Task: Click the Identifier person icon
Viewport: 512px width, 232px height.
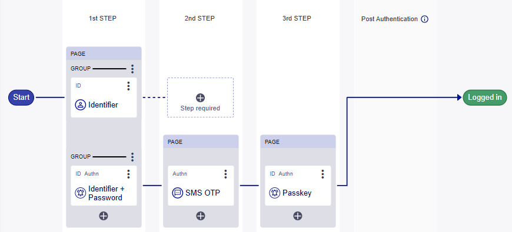Action: pos(80,105)
